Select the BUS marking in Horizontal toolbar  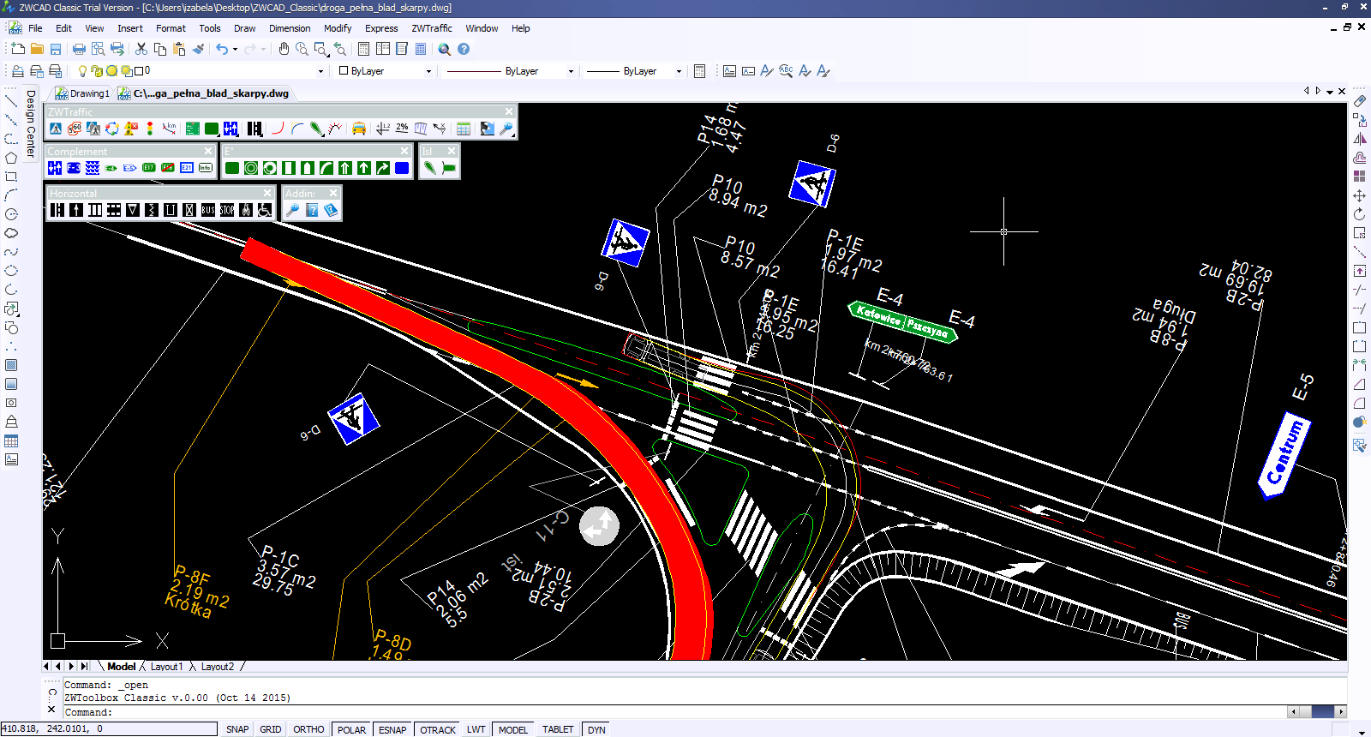(x=208, y=210)
